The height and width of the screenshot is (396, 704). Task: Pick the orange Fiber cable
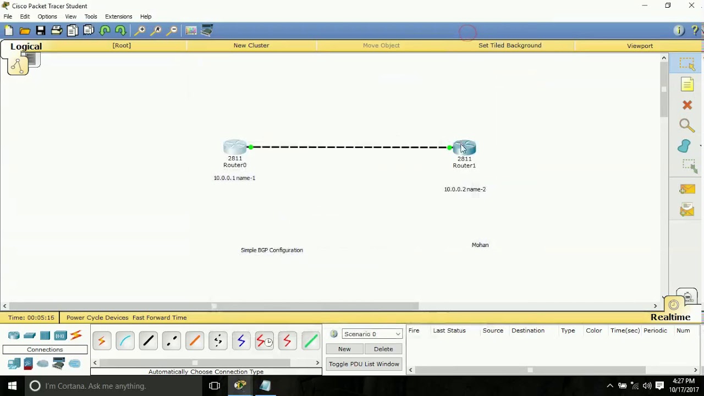coord(195,342)
